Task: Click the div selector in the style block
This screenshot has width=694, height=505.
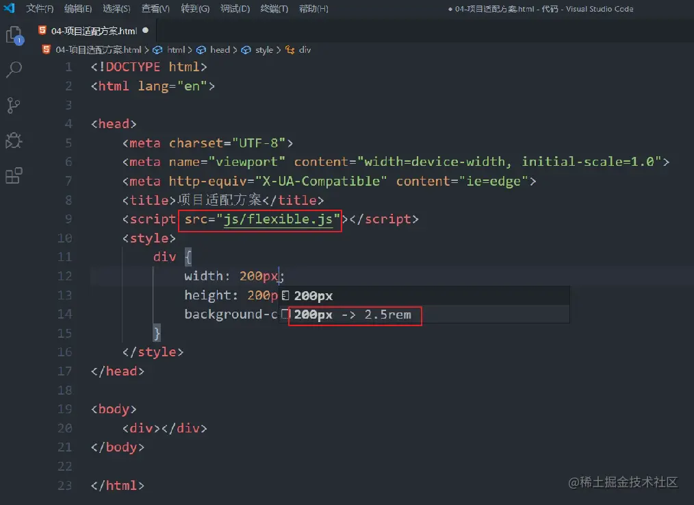Action: tap(165, 257)
